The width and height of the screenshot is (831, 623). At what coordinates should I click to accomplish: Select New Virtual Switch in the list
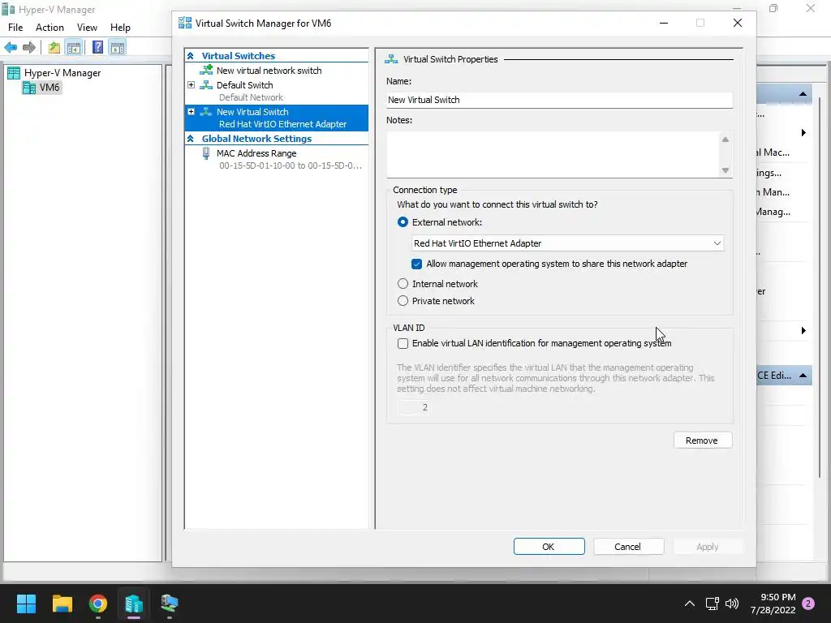[x=276, y=118]
